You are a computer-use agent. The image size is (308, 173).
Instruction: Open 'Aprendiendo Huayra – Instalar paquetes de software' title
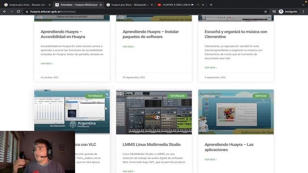pos(151,34)
